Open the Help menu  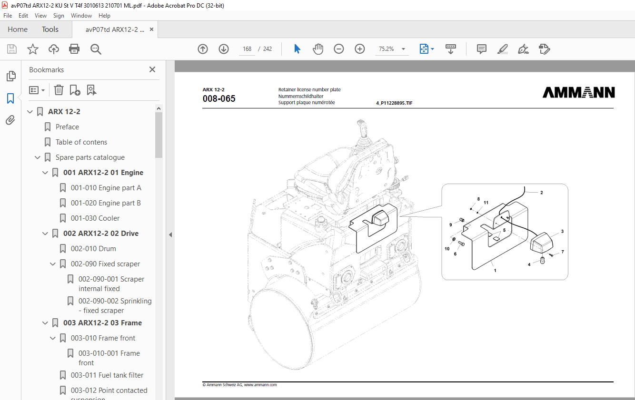pyautogui.click(x=104, y=16)
